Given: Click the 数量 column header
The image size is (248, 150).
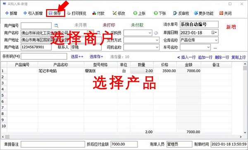Looking at the screenshot, I should [x=142, y=65].
